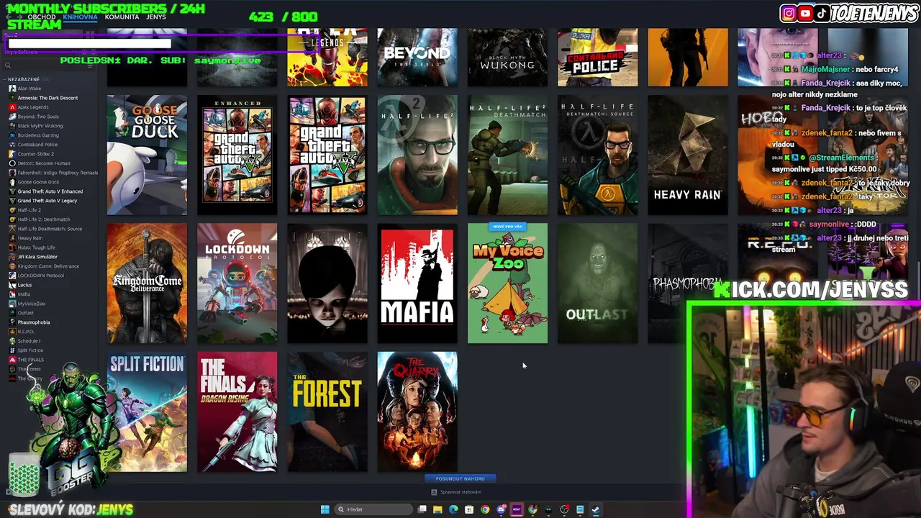Screen dimensions: 921x518
Task: Click the Counter-Strike 2 sidebar icon
Action: (12, 154)
